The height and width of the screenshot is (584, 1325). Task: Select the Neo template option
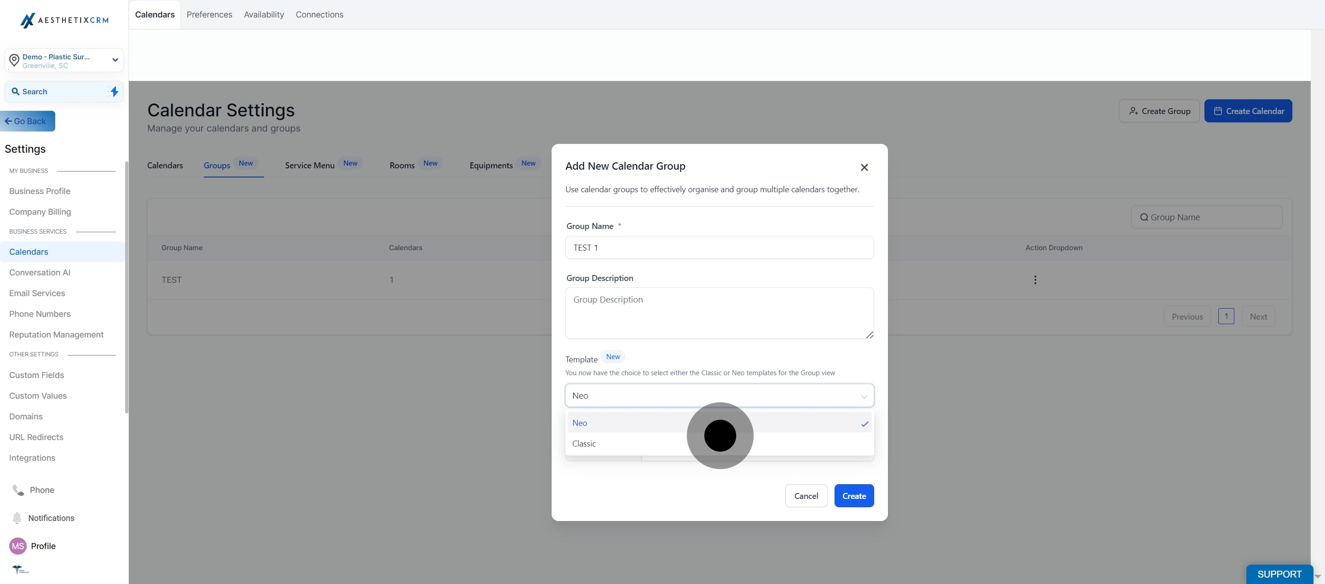pos(580,423)
